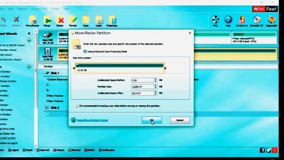Open the Disk menu

pos(11,9)
